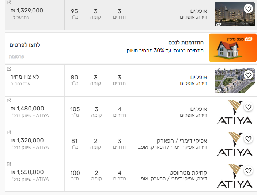
Task: Save the 1,320,000 ₪ listing to favorites
Action: pyautogui.click(x=248, y=139)
